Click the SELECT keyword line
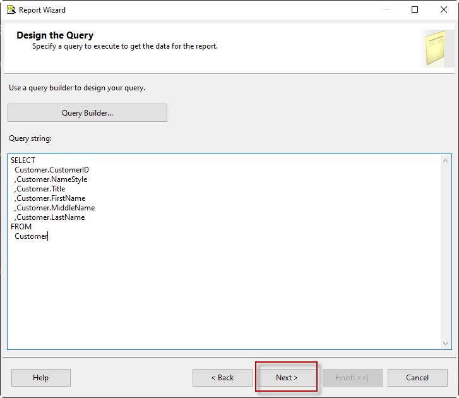 23,160
